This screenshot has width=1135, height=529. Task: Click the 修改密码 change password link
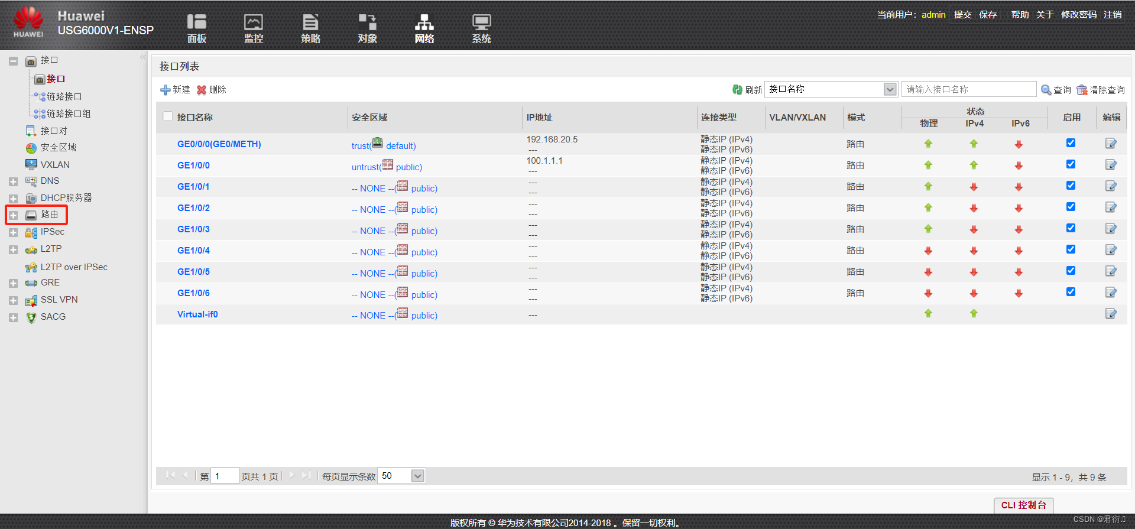click(1079, 14)
